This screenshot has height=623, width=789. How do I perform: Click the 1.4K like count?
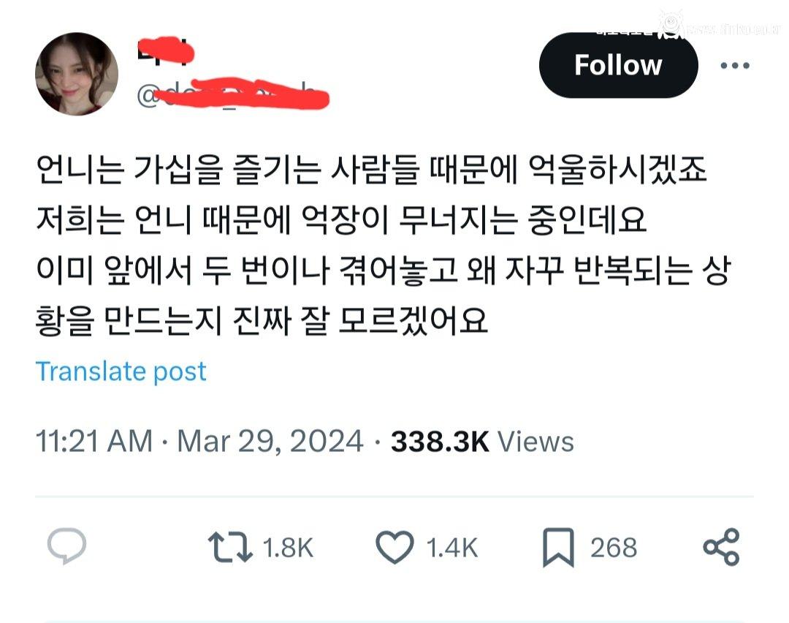click(453, 547)
